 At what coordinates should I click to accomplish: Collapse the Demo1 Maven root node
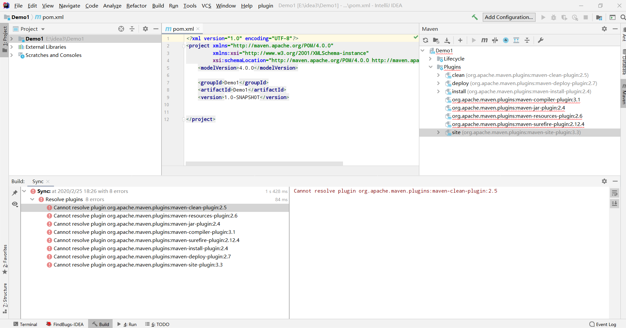coord(423,51)
